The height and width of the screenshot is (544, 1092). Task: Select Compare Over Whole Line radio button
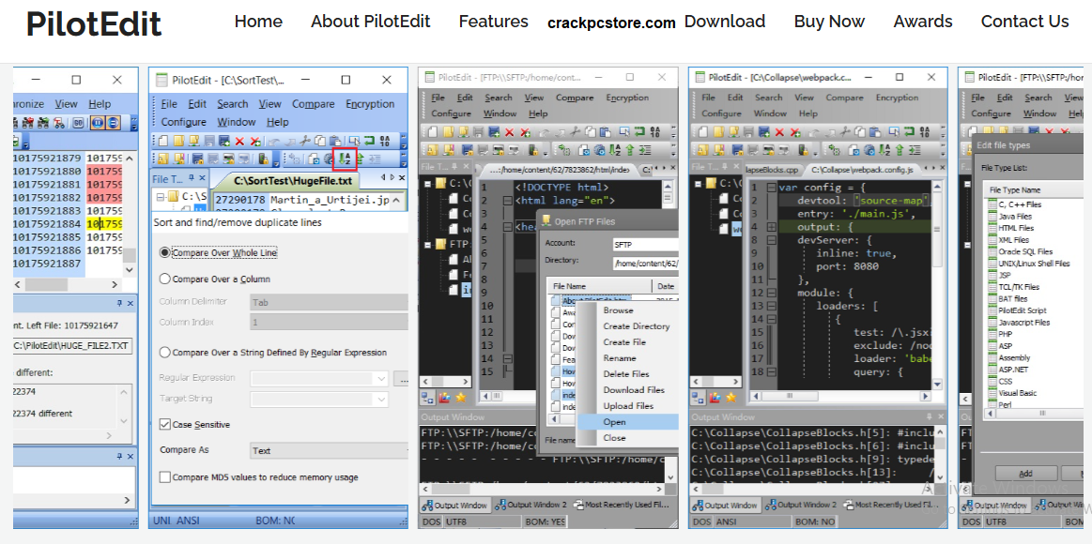coord(165,252)
